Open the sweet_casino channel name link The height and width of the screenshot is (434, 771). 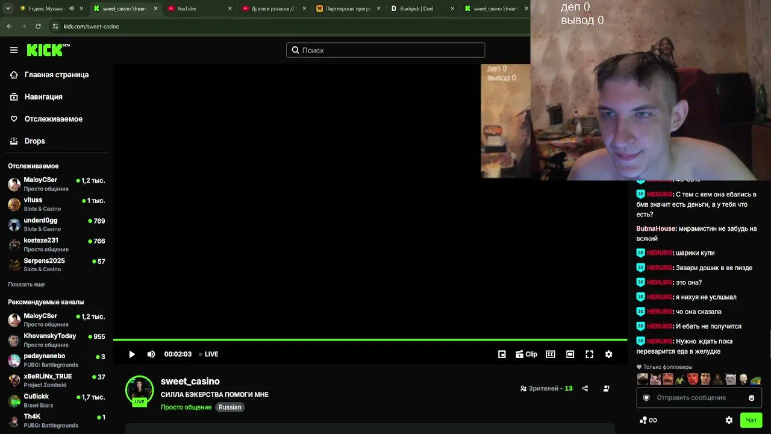[190, 382]
